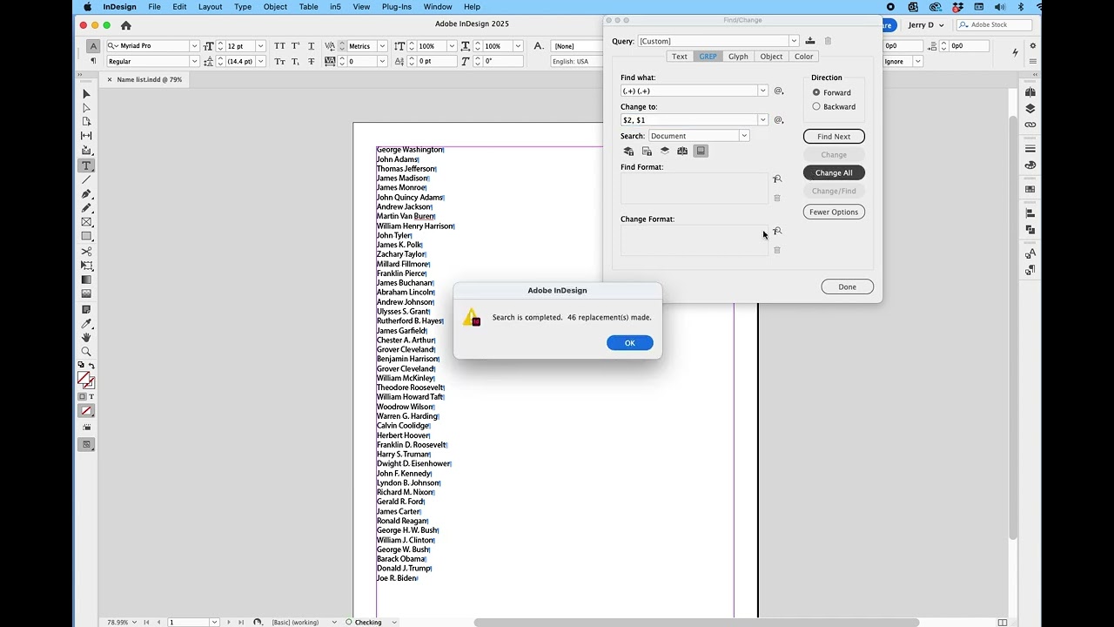The image size is (1114, 627).
Task: Open the Regular font style dropdown
Action: (194, 62)
